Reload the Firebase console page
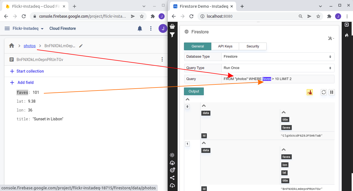 point(24,16)
